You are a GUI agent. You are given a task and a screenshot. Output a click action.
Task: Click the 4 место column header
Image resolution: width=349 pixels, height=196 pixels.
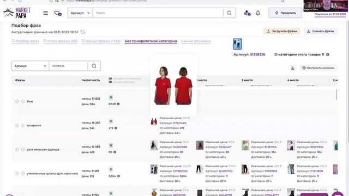pyautogui.click(x=293, y=80)
